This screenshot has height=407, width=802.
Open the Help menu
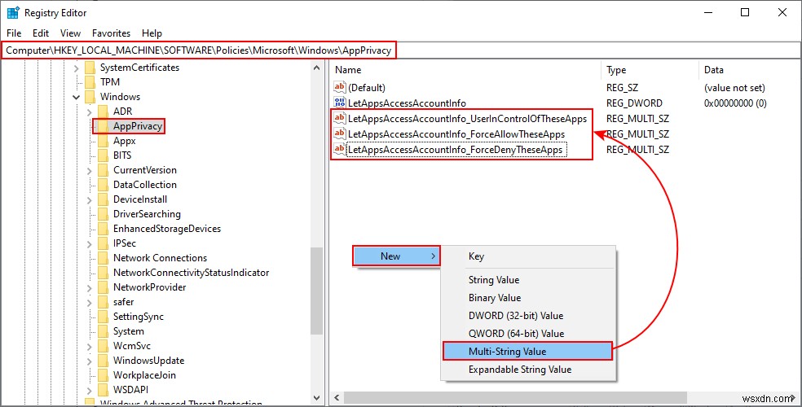pos(152,33)
